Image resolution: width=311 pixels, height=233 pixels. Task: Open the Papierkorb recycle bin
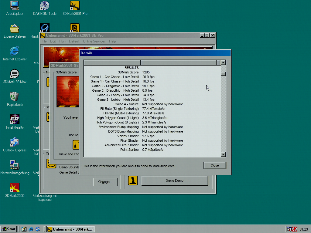tap(14, 96)
